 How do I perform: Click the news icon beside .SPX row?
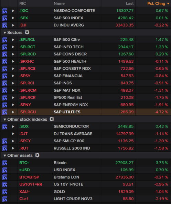4,18
